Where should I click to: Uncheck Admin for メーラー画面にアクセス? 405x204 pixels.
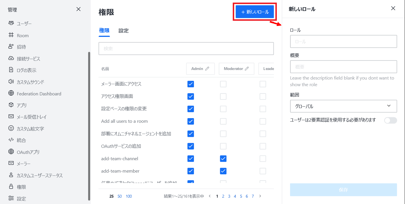tap(191, 84)
